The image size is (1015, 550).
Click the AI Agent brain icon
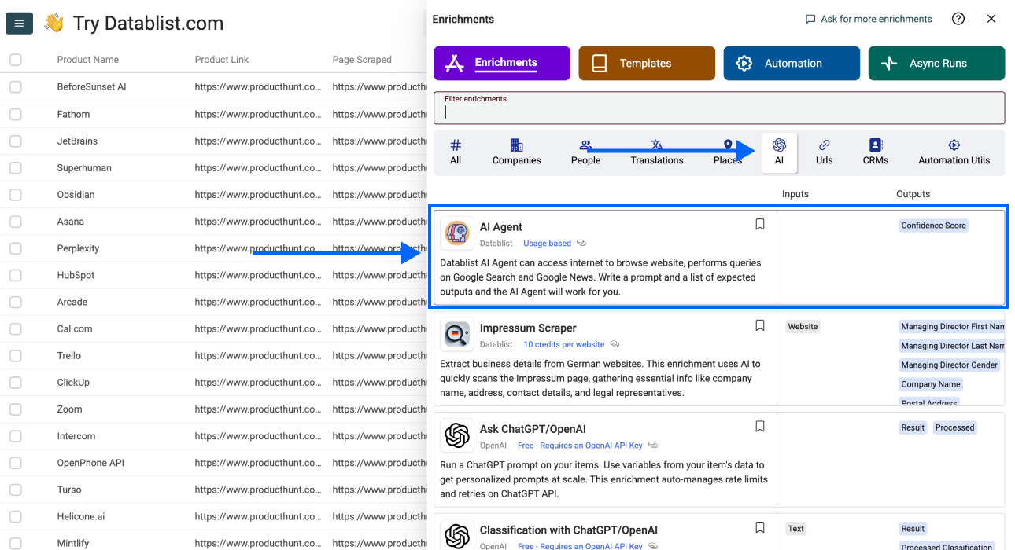pyautogui.click(x=457, y=233)
